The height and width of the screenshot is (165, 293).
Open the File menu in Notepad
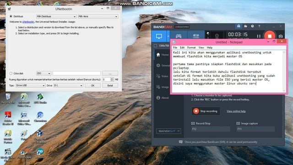coord(175,48)
